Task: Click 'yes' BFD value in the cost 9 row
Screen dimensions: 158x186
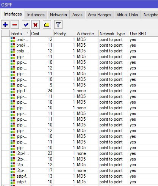Action: click(x=133, y=85)
